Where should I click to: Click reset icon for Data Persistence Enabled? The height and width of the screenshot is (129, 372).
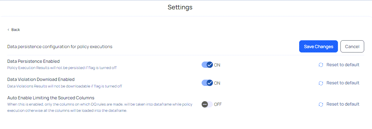coord(321,65)
